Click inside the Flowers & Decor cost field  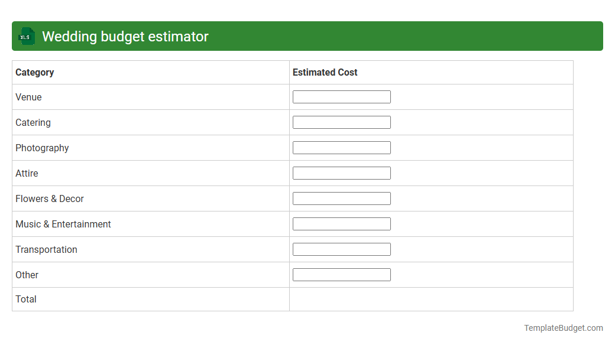(341, 198)
